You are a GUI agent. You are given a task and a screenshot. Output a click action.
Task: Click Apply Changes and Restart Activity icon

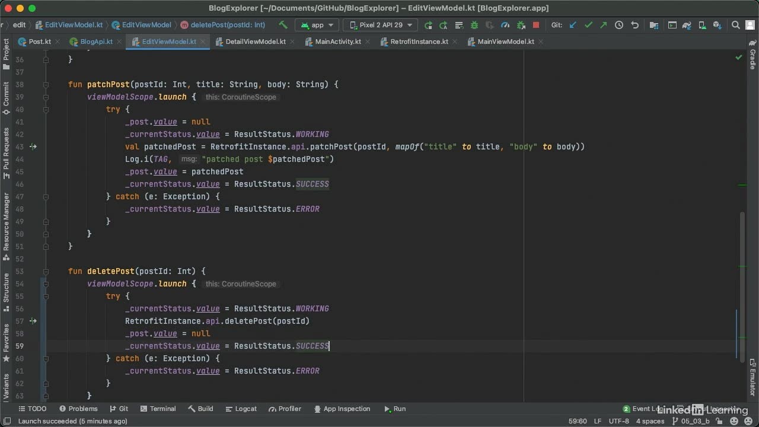click(x=443, y=25)
